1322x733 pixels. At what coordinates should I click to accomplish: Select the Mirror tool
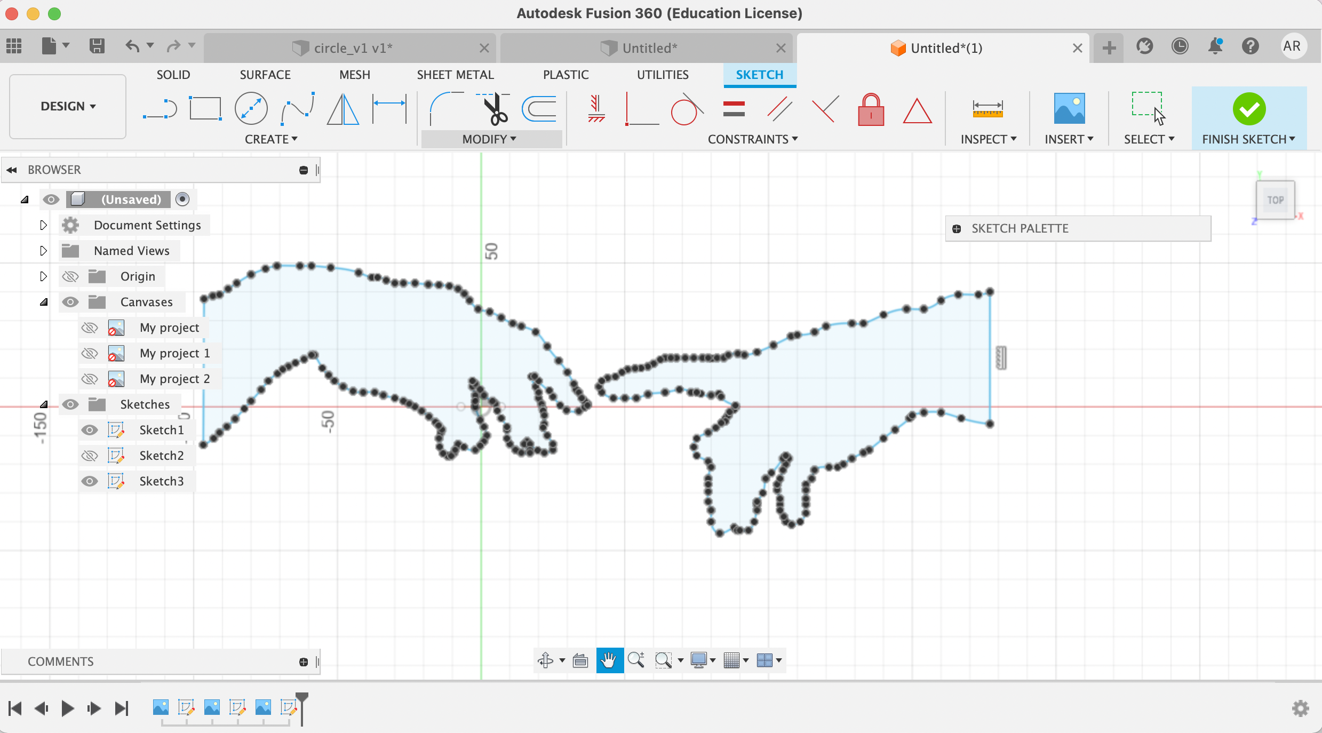point(343,109)
